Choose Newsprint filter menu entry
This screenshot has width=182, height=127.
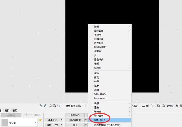pyautogui.click(x=100, y=98)
